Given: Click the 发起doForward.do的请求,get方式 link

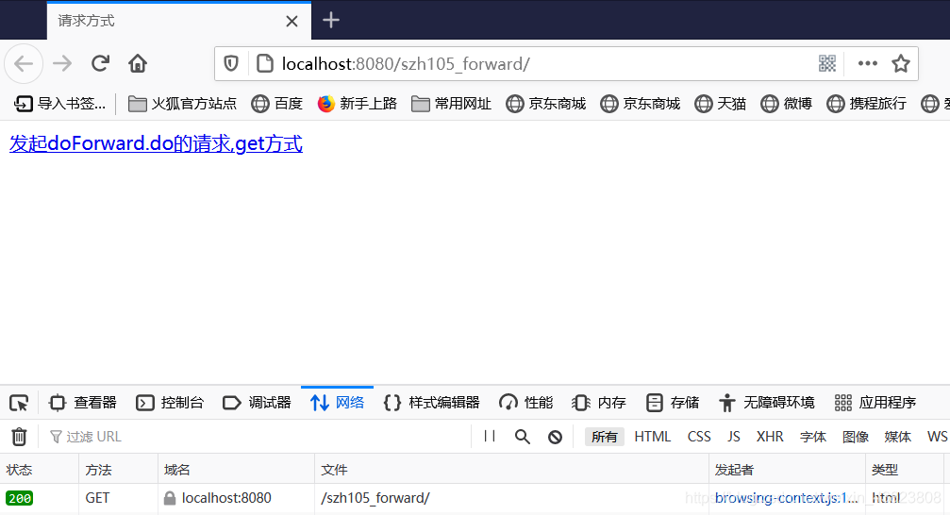Looking at the screenshot, I should (x=156, y=143).
